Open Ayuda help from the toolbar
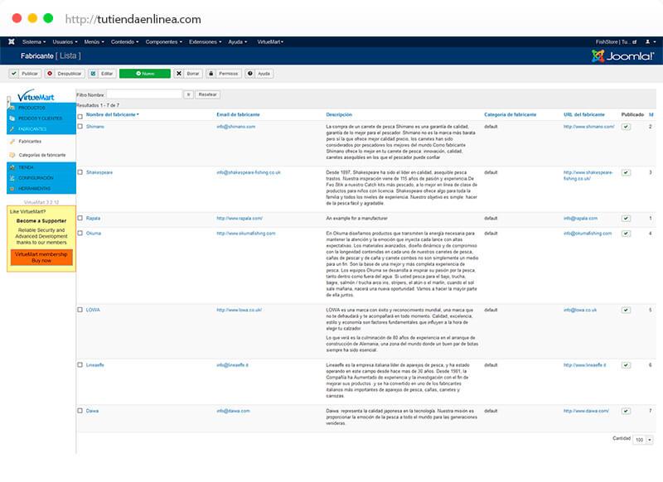This screenshot has height=482, width=663. pos(260,74)
